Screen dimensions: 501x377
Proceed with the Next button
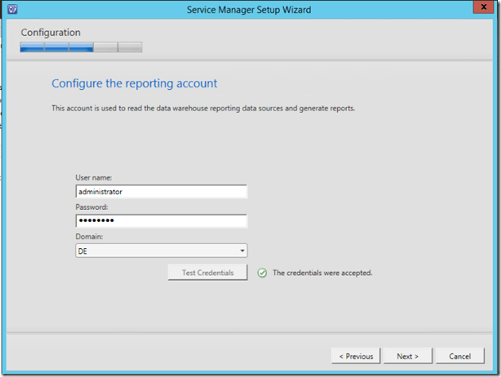pyautogui.click(x=407, y=356)
